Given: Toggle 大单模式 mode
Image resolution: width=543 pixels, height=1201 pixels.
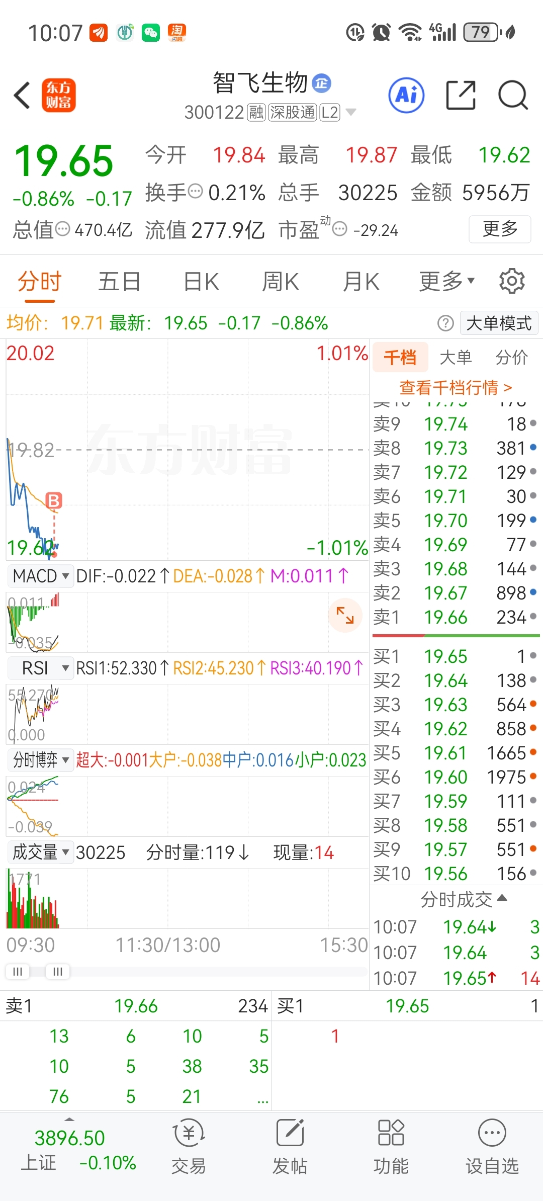Looking at the screenshot, I should point(499,323).
